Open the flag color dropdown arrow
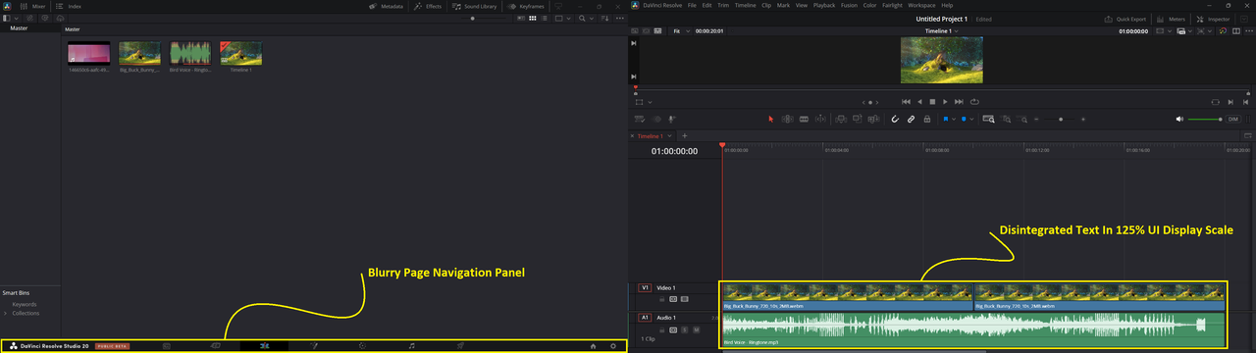The height and width of the screenshot is (353, 1256). tap(955, 119)
